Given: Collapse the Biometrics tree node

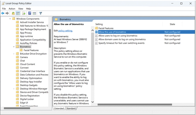Looking at the screenshot, I should coord(14,47).
